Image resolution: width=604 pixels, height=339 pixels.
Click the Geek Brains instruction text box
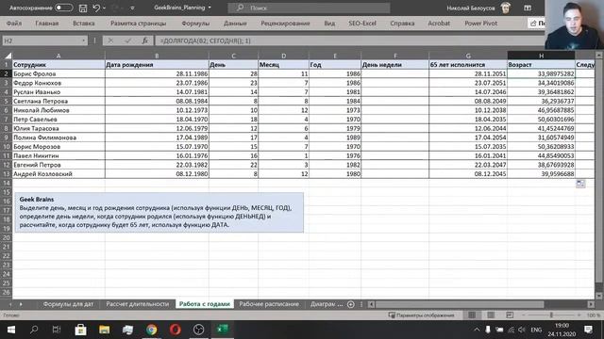pyautogui.click(x=159, y=213)
